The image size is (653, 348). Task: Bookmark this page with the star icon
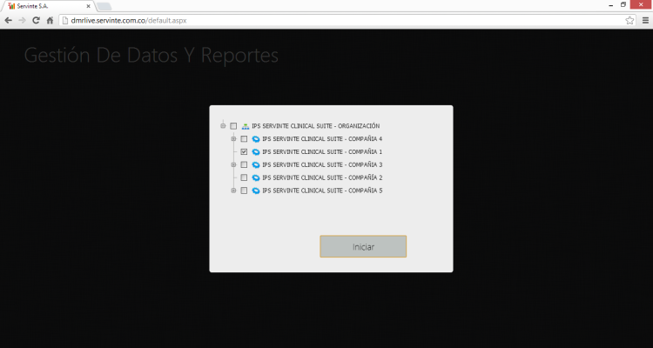(629, 20)
